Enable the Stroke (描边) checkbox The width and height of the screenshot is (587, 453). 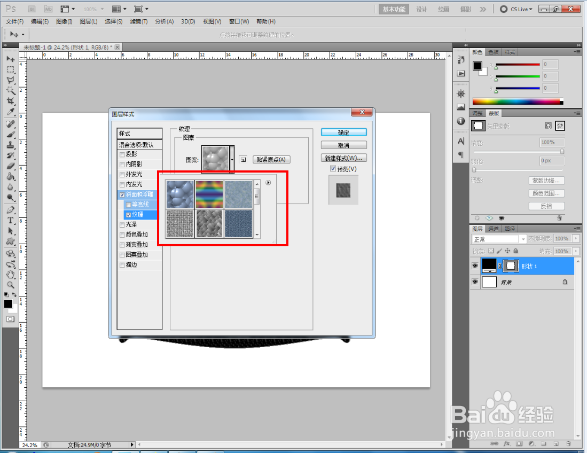(x=122, y=265)
